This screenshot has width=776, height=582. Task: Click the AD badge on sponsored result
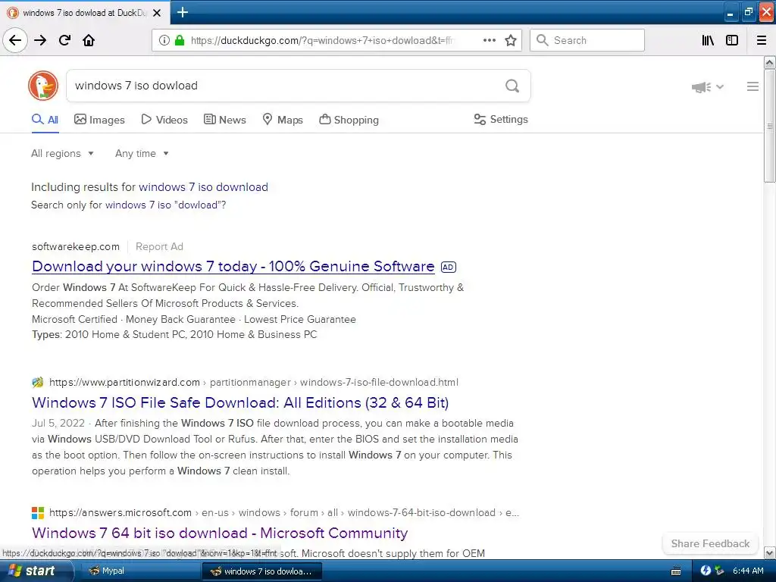pyautogui.click(x=449, y=268)
